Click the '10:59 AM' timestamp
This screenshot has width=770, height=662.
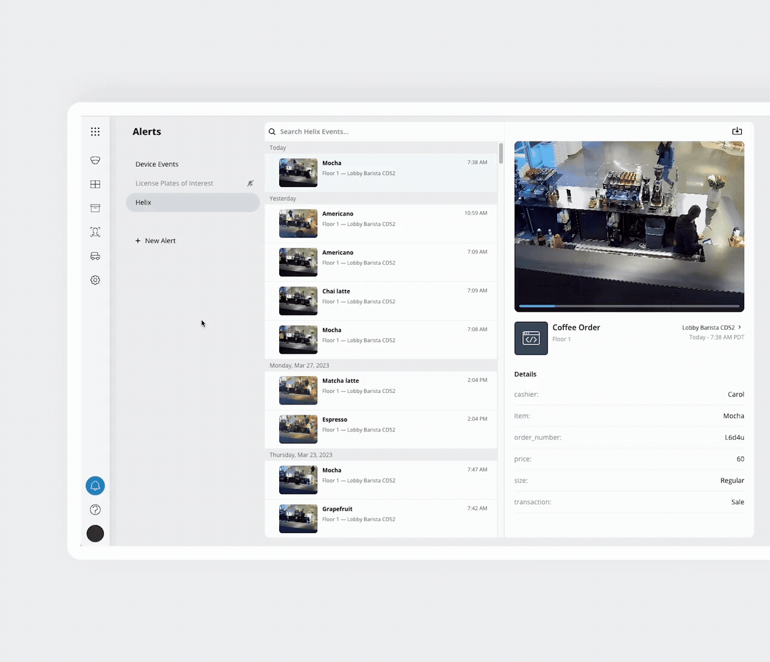tap(476, 213)
